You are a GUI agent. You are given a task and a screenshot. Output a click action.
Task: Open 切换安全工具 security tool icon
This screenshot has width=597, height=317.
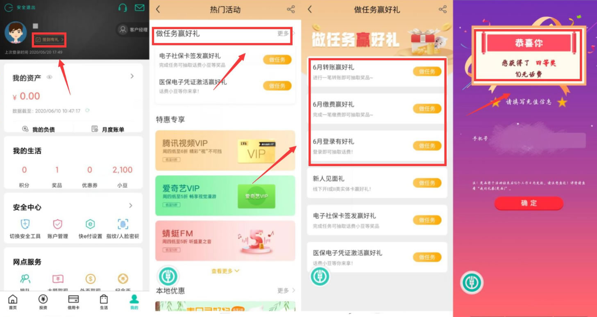tap(25, 224)
